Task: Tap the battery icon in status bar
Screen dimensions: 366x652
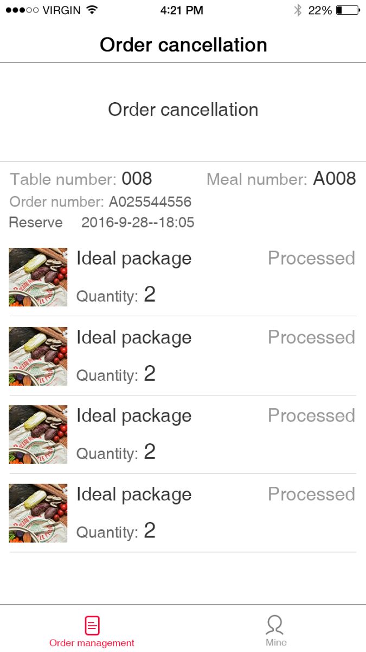Action: click(x=348, y=10)
